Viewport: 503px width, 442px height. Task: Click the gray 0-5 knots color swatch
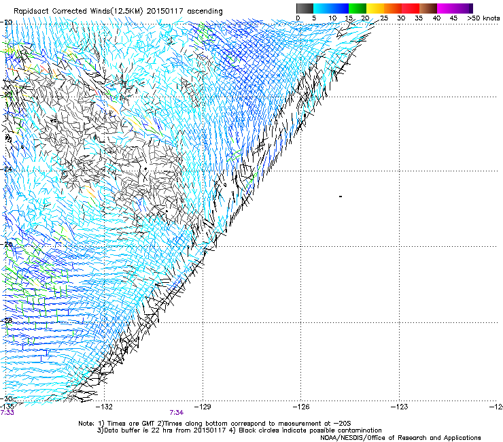[x=305, y=8]
